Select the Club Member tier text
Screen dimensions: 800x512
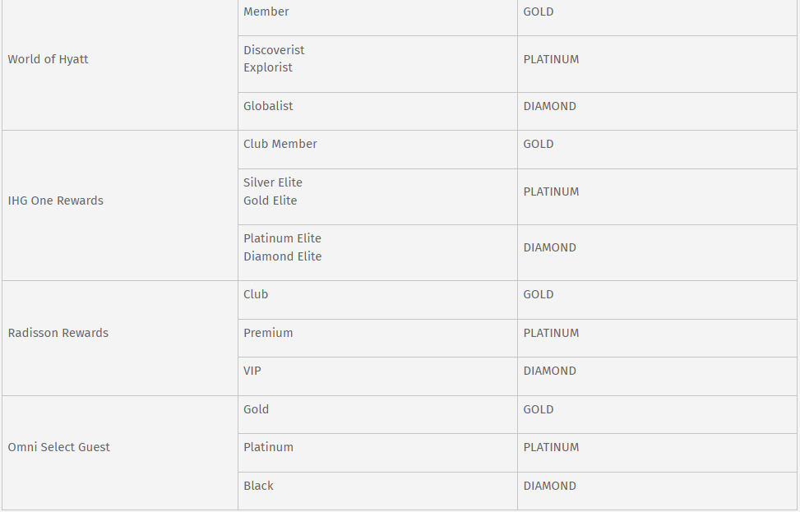click(x=280, y=144)
